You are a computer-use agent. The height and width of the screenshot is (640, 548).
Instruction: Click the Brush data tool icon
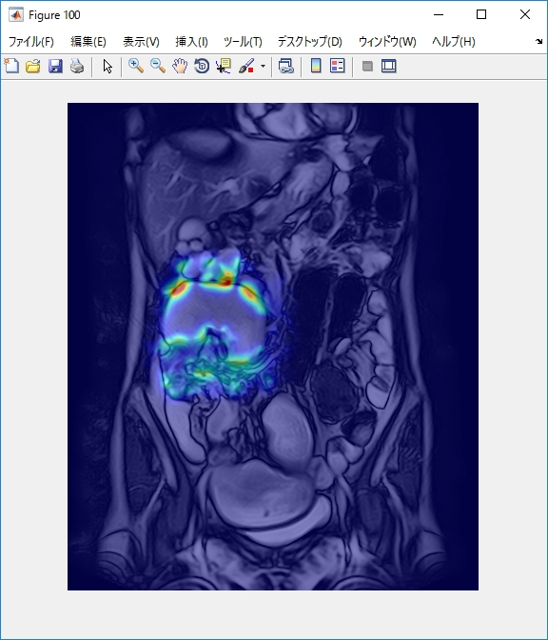246,66
